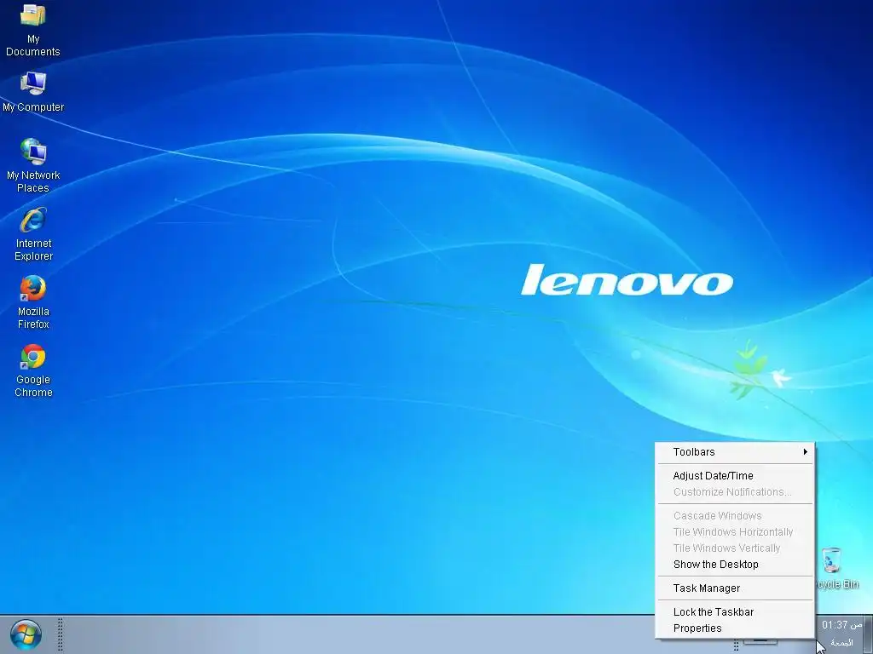Toggle Lock the Taskbar option
Viewport: 873px width, 654px height.
point(735,611)
